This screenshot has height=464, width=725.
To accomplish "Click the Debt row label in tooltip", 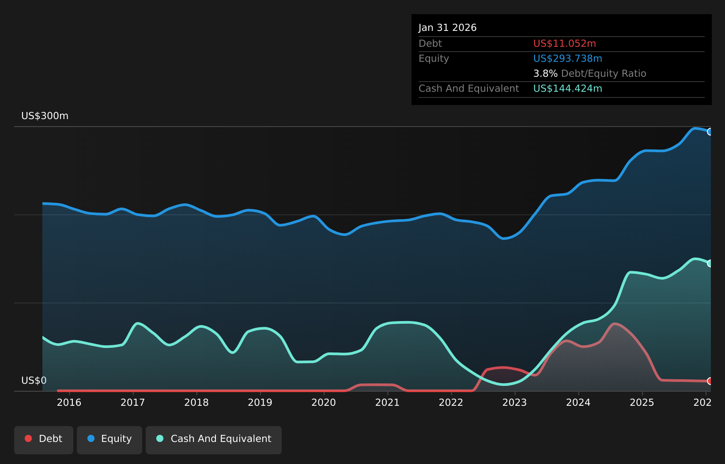I will click(x=430, y=44).
